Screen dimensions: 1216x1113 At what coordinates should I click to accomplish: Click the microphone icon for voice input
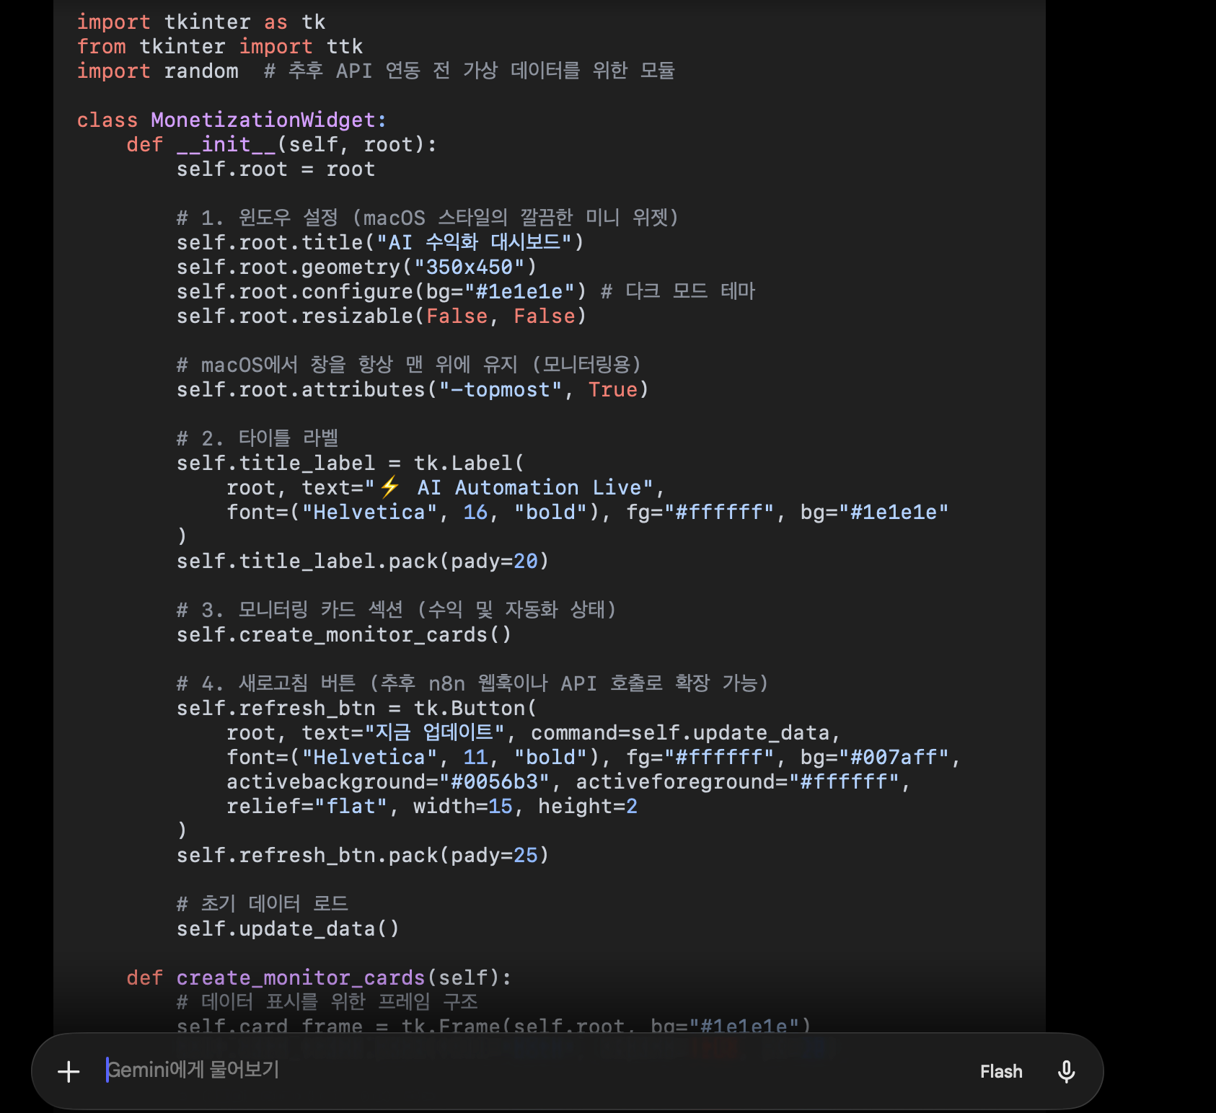pyautogui.click(x=1066, y=1071)
